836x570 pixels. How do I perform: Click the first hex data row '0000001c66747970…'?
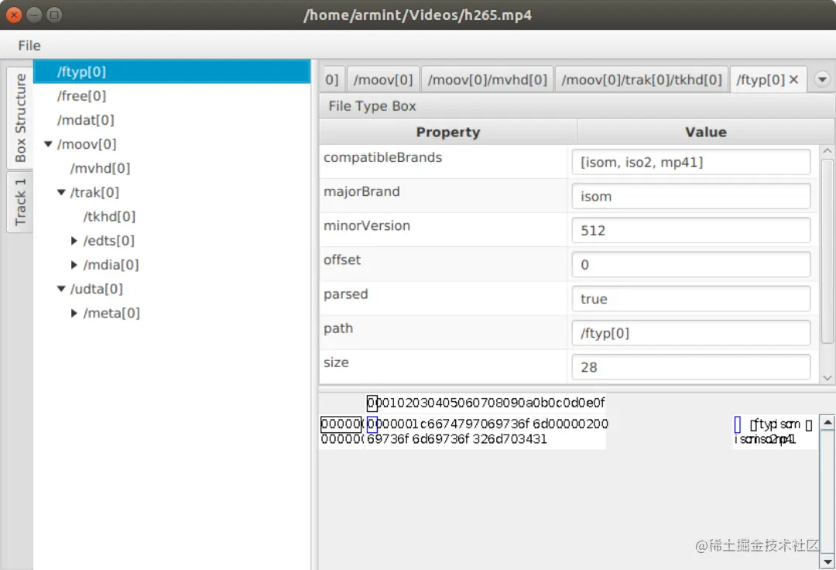click(x=488, y=424)
